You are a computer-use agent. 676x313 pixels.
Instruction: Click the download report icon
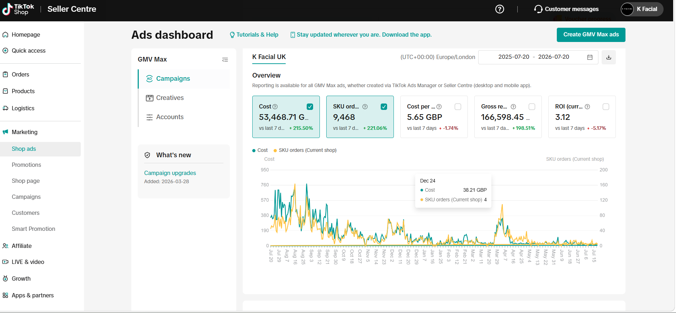coord(609,57)
